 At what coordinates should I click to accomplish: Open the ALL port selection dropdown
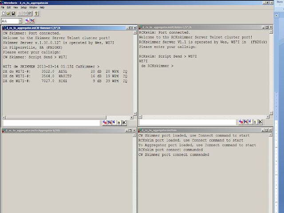(x=20, y=21)
